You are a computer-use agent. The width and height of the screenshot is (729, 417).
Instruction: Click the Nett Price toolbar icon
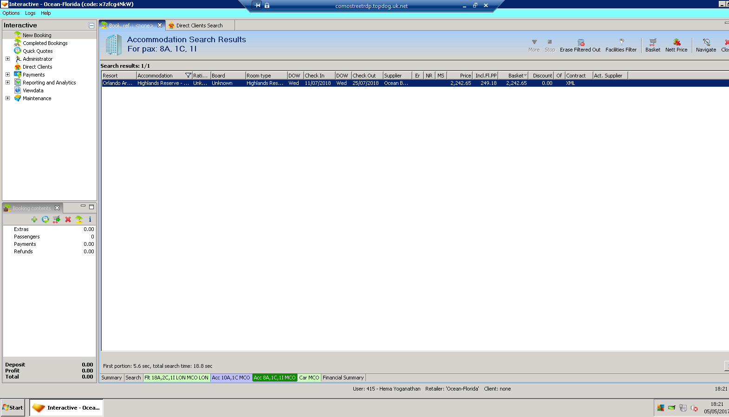click(x=677, y=42)
